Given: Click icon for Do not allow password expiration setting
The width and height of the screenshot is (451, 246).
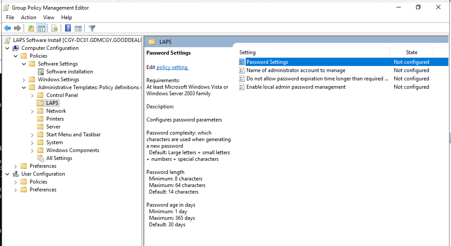Looking at the screenshot, I should click(242, 79).
